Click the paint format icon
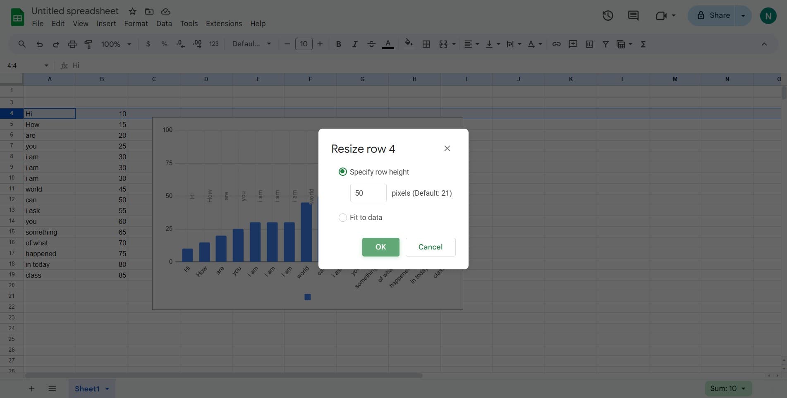The width and height of the screenshot is (787, 398). coord(89,44)
